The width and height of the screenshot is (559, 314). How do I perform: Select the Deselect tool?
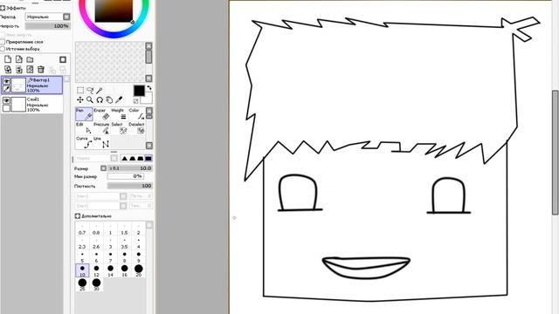point(136,128)
